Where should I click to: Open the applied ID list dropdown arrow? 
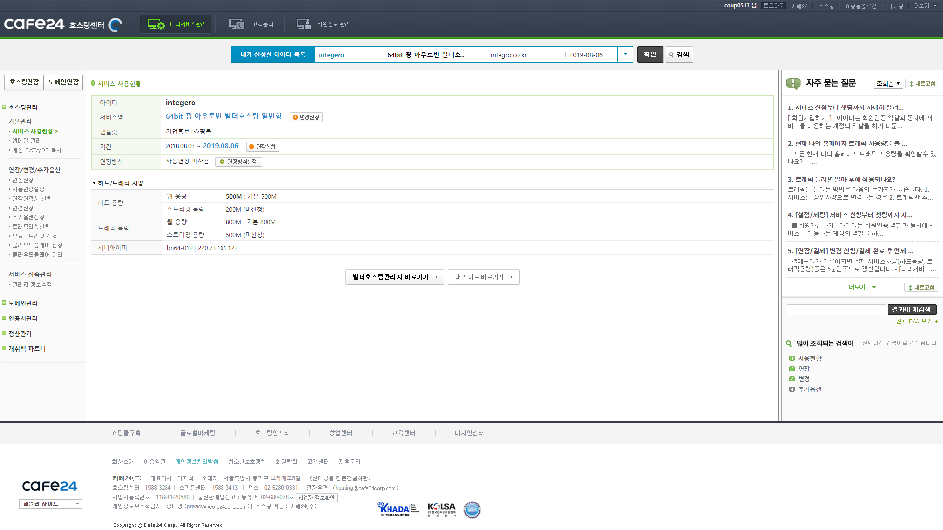625,54
